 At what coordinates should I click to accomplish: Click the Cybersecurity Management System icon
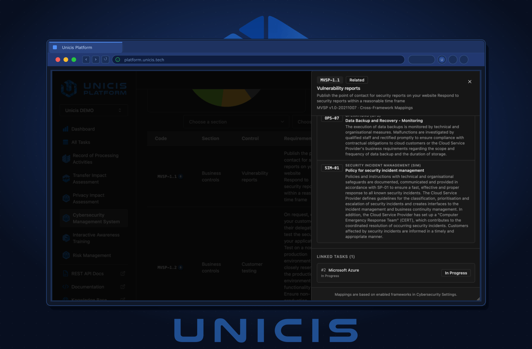tap(66, 218)
